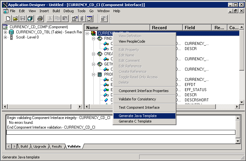Click the Build project toolbar icon

tap(82, 19)
